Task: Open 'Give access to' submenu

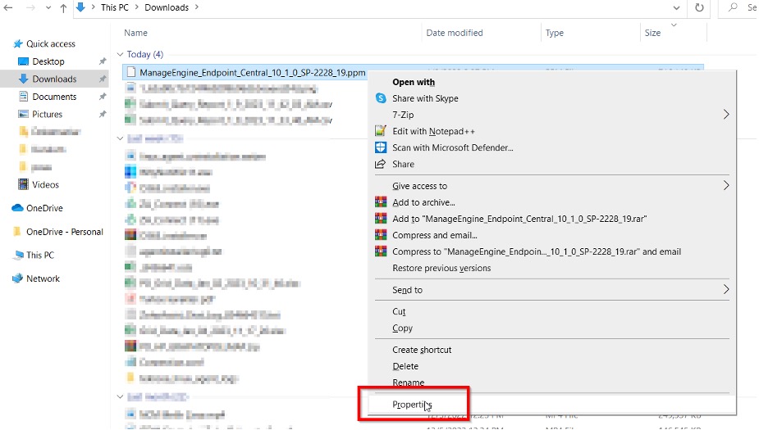Action: pos(419,186)
